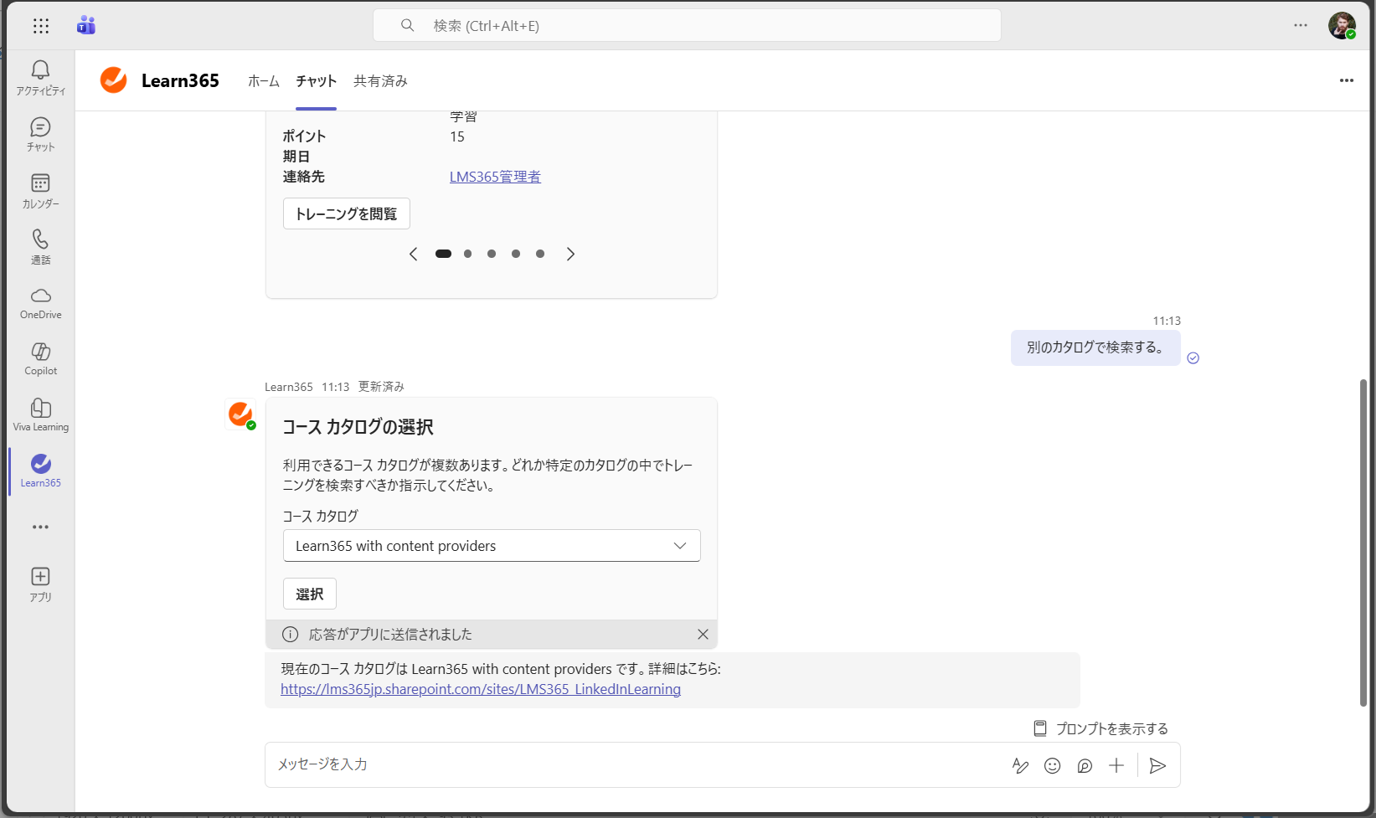Send the message with the arrow icon
The width and height of the screenshot is (1376, 818).
(1157, 765)
